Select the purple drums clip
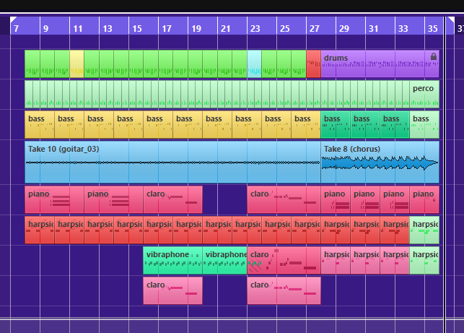Screen dimensions: 464x333 point(375,65)
